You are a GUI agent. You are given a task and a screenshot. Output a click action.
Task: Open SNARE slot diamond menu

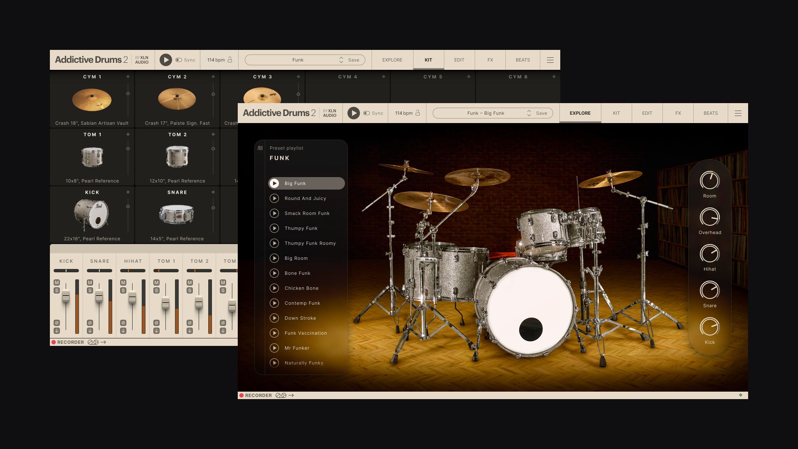click(x=213, y=192)
